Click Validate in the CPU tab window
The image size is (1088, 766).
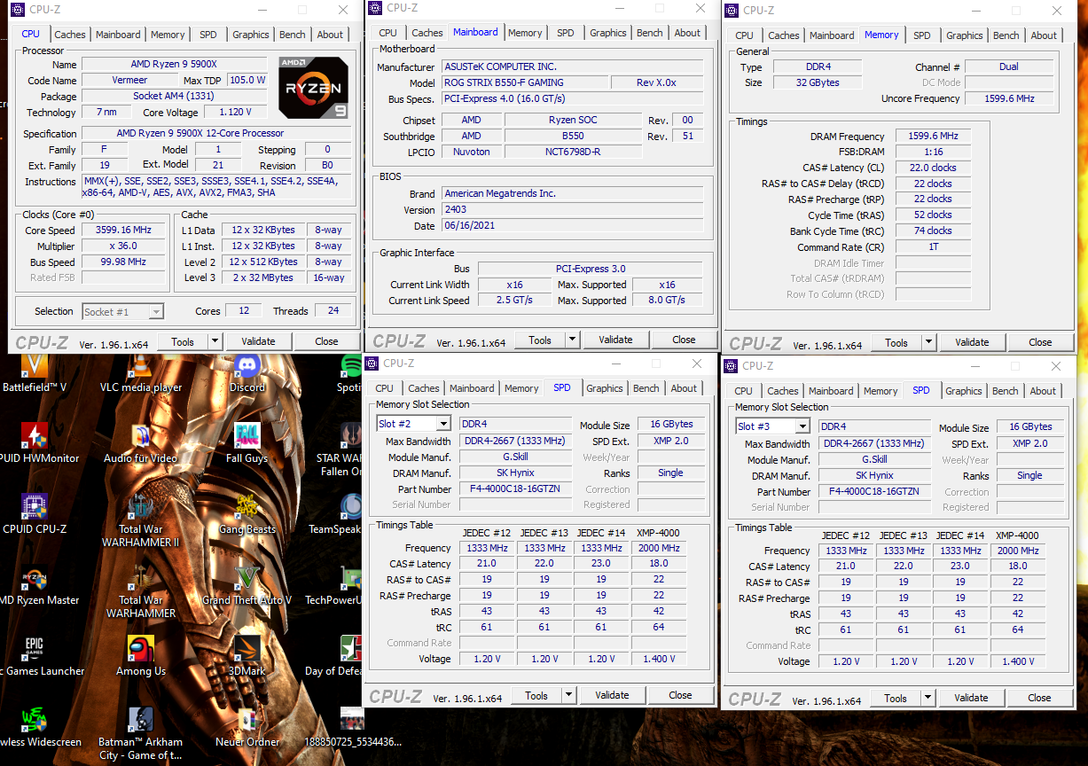pos(258,341)
